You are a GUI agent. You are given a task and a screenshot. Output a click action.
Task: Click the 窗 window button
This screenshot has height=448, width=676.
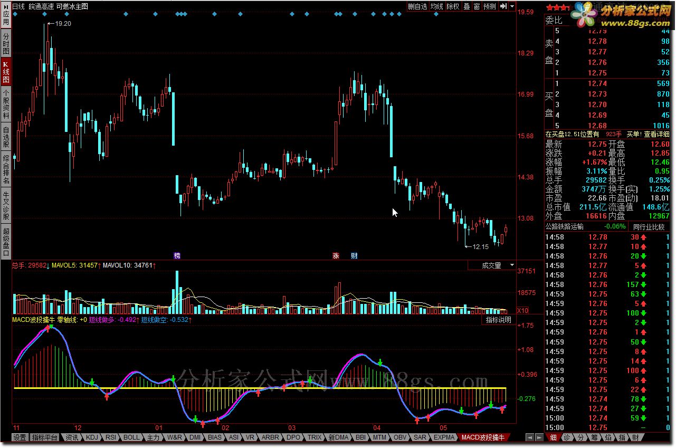tap(477, 6)
